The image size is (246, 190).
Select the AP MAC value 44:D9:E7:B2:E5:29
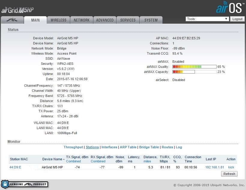point(186,38)
